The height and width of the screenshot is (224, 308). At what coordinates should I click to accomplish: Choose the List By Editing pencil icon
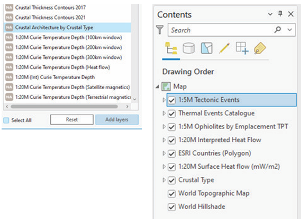pos(224,48)
